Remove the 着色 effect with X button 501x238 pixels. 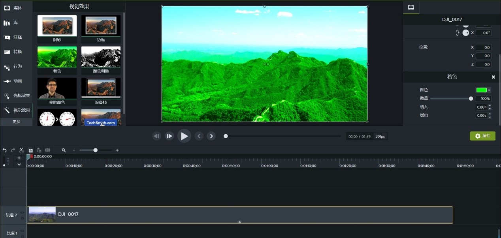[493, 77]
